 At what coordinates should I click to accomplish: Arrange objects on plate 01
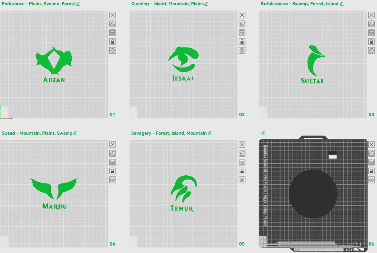click(112, 33)
